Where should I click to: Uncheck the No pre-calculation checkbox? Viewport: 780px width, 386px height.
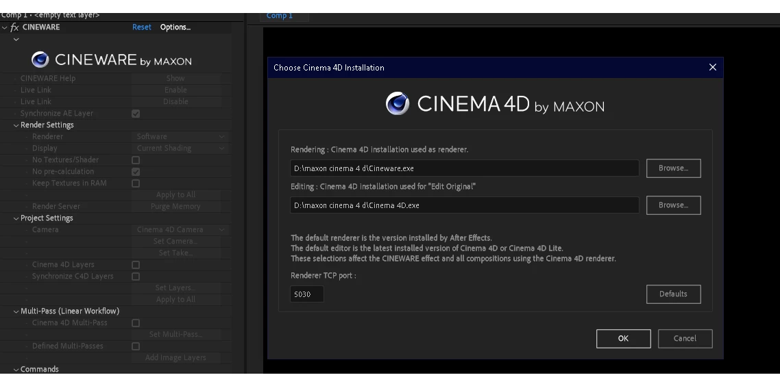click(x=136, y=171)
